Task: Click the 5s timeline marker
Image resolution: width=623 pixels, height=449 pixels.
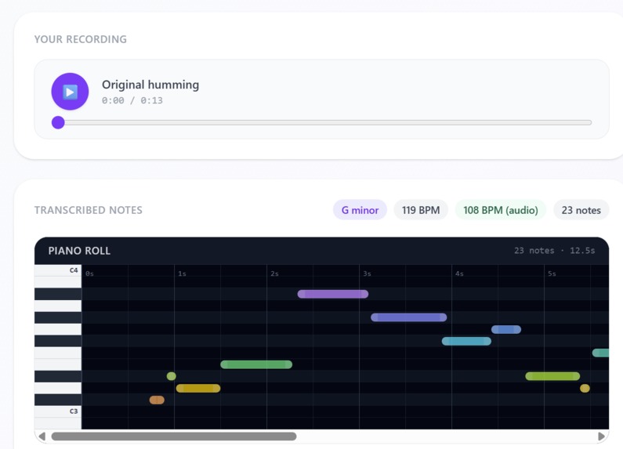Action: [x=552, y=273]
